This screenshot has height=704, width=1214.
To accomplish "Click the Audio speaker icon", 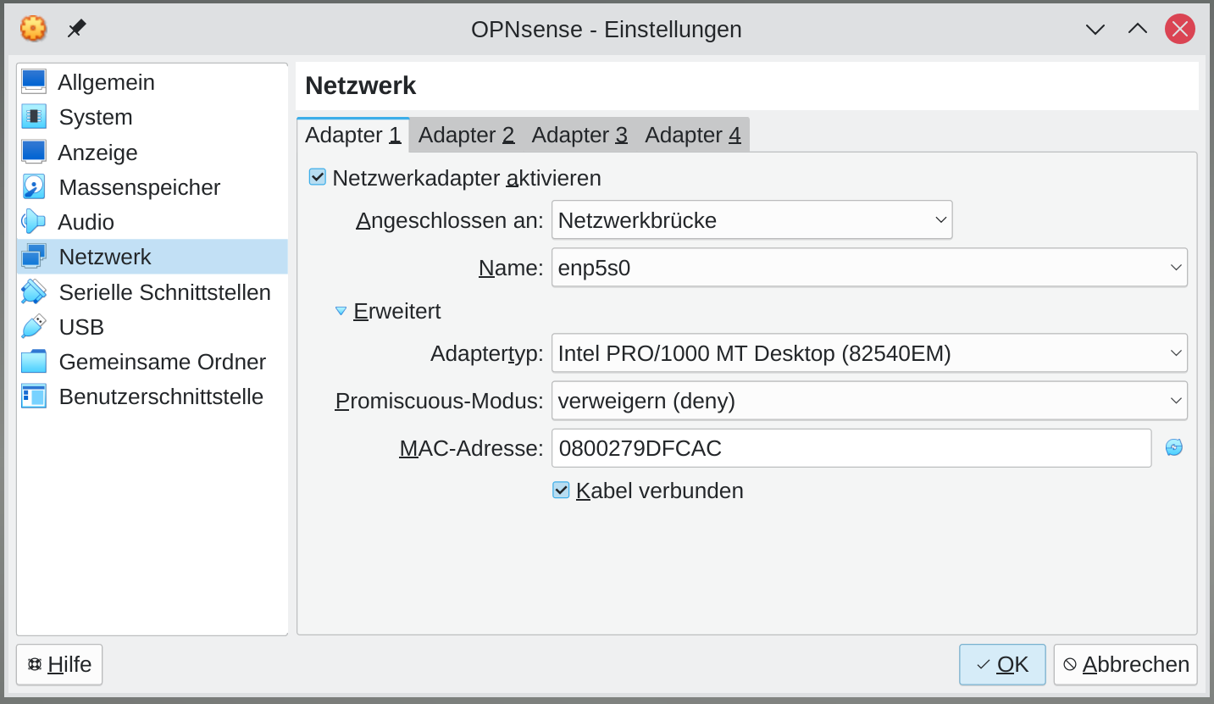I will pyautogui.click(x=34, y=222).
